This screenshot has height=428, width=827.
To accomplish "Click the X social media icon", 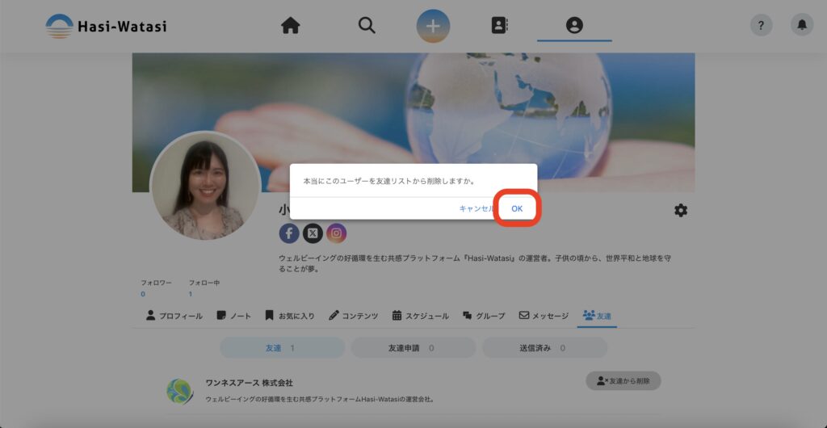I will [313, 233].
